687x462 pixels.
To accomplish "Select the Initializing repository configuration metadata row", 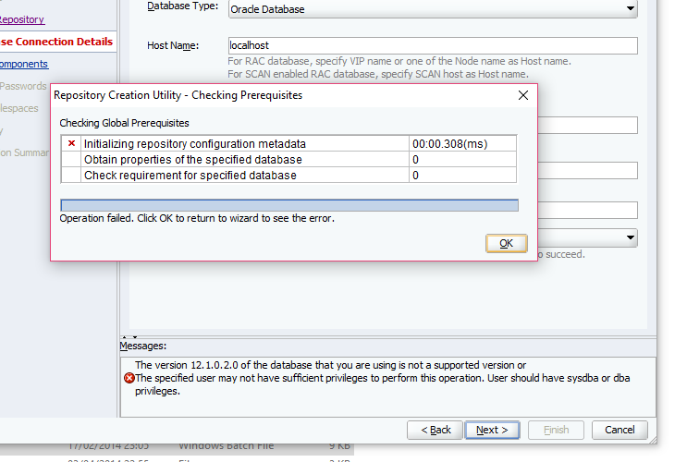I will pyautogui.click(x=245, y=143).
